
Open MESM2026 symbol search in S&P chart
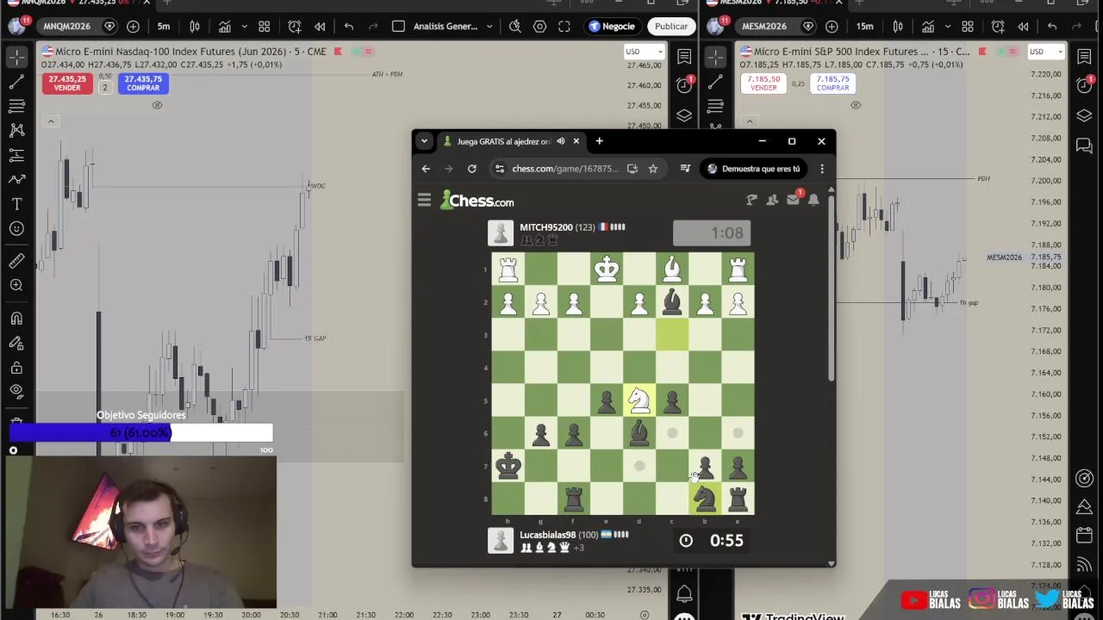[765, 26]
